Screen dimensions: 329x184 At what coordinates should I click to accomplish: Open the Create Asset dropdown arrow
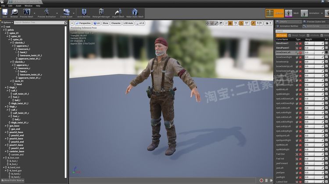73,13
